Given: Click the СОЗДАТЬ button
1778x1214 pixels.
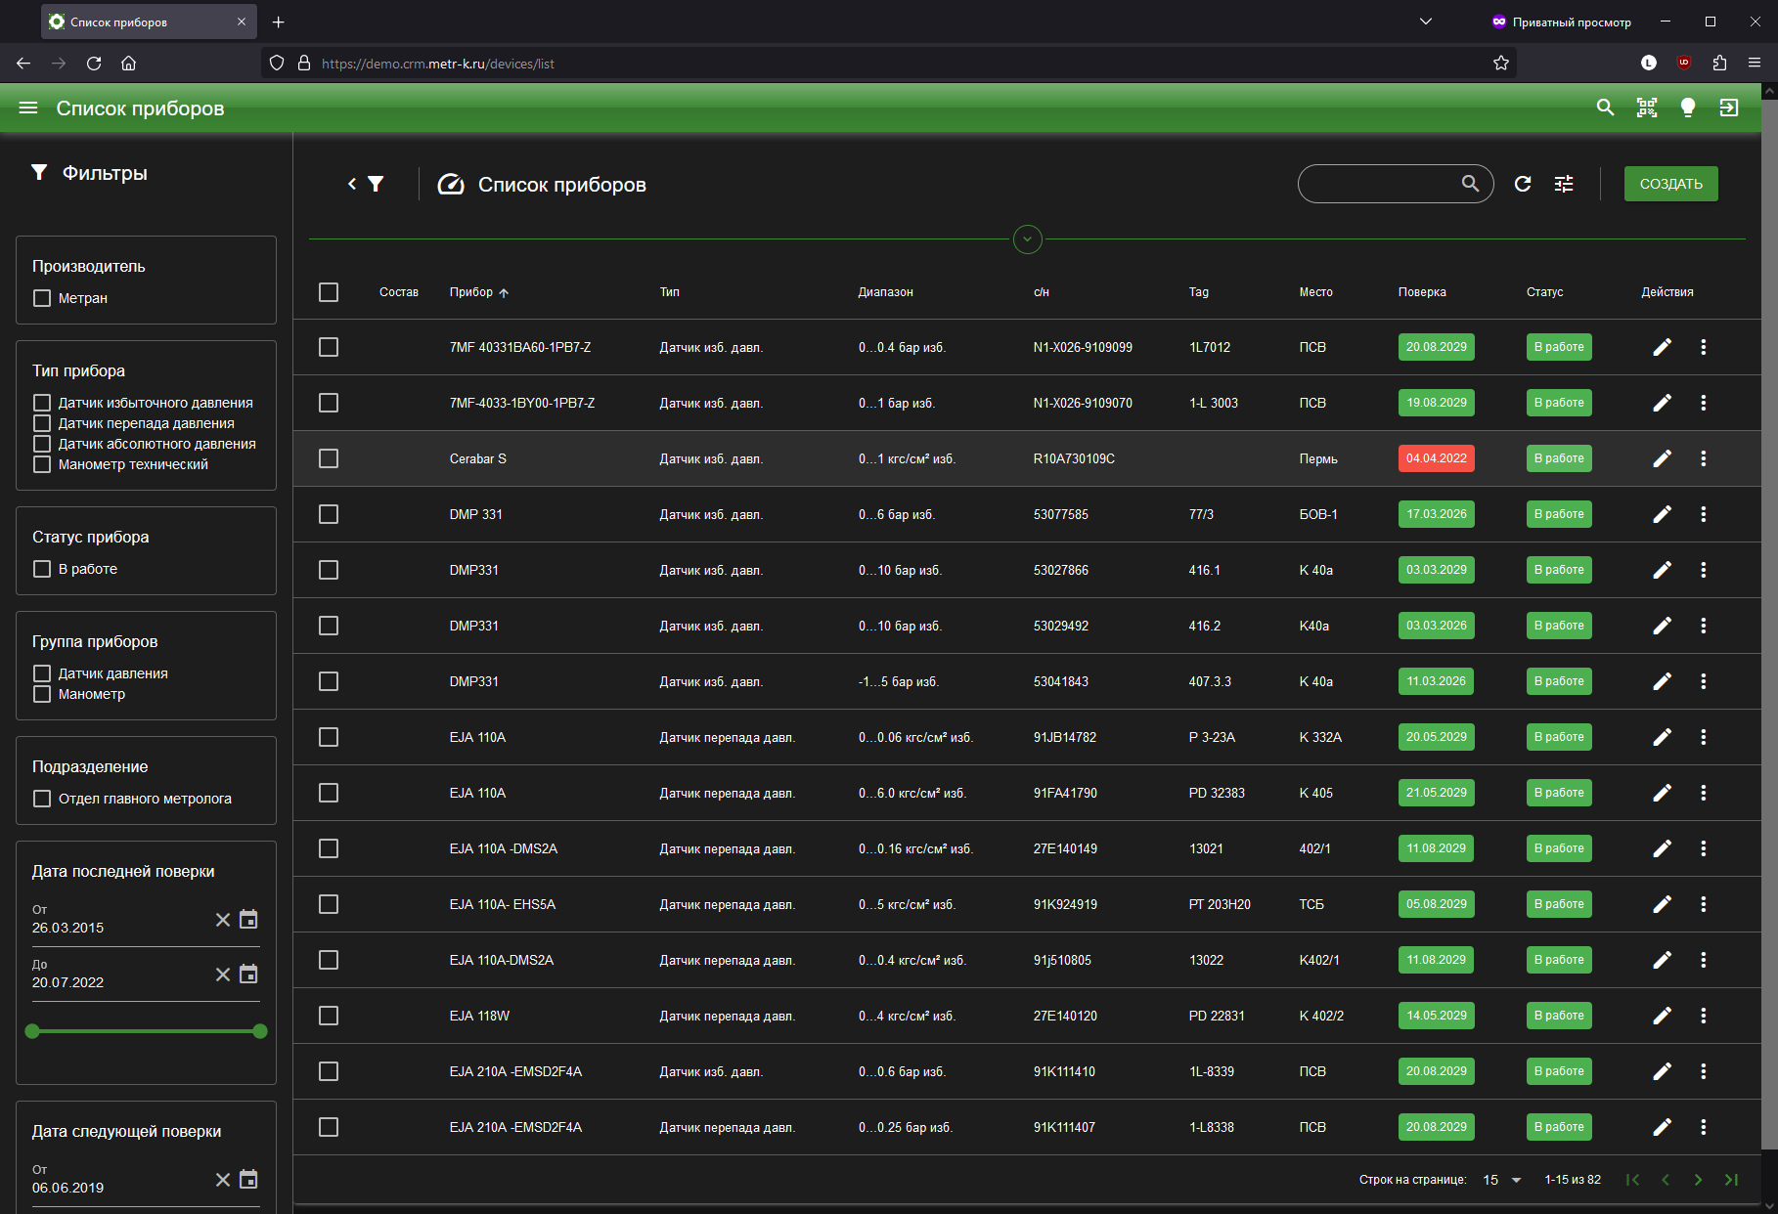Looking at the screenshot, I should tap(1670, 184).
